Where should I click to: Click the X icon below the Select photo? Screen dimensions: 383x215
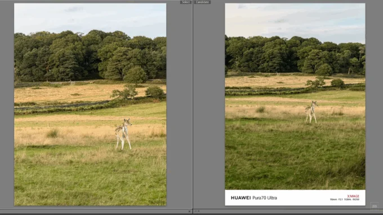189,211
